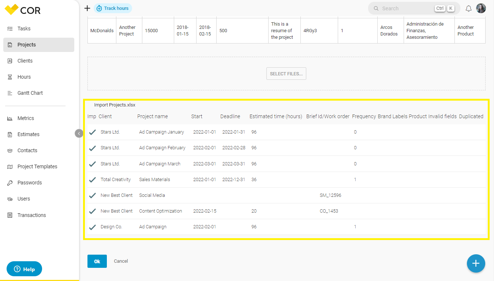Open Gantt Chart view
494x281 pixels.
pos(30,93)
